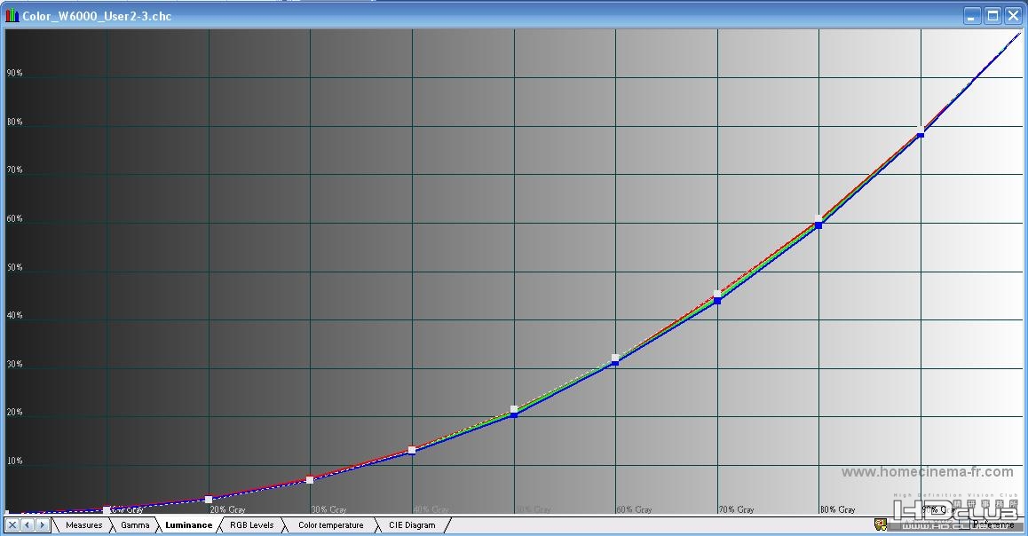Select the Luminance tab

pos(189,524)
